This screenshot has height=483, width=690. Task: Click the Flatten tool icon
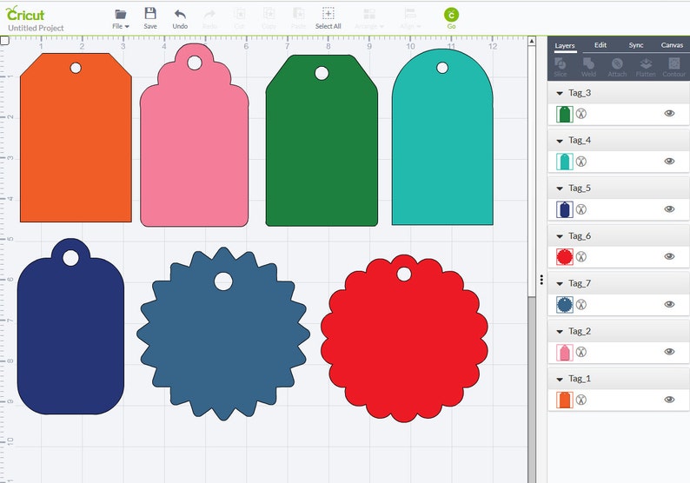(x=646, y=63)
